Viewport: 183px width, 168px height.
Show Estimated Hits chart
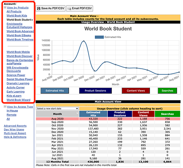click(55, 91)
